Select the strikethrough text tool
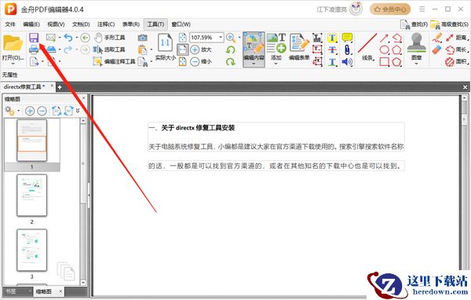Screen dimensions: 471x300 click(x=332, y=49)
